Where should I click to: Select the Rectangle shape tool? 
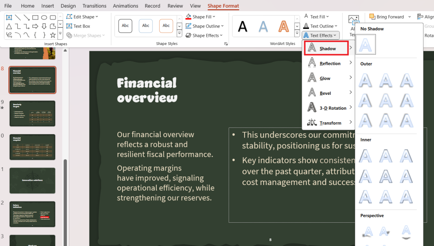[35, 17]
